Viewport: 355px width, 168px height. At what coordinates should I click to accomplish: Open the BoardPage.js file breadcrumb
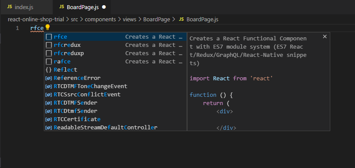tap(202, 20)
